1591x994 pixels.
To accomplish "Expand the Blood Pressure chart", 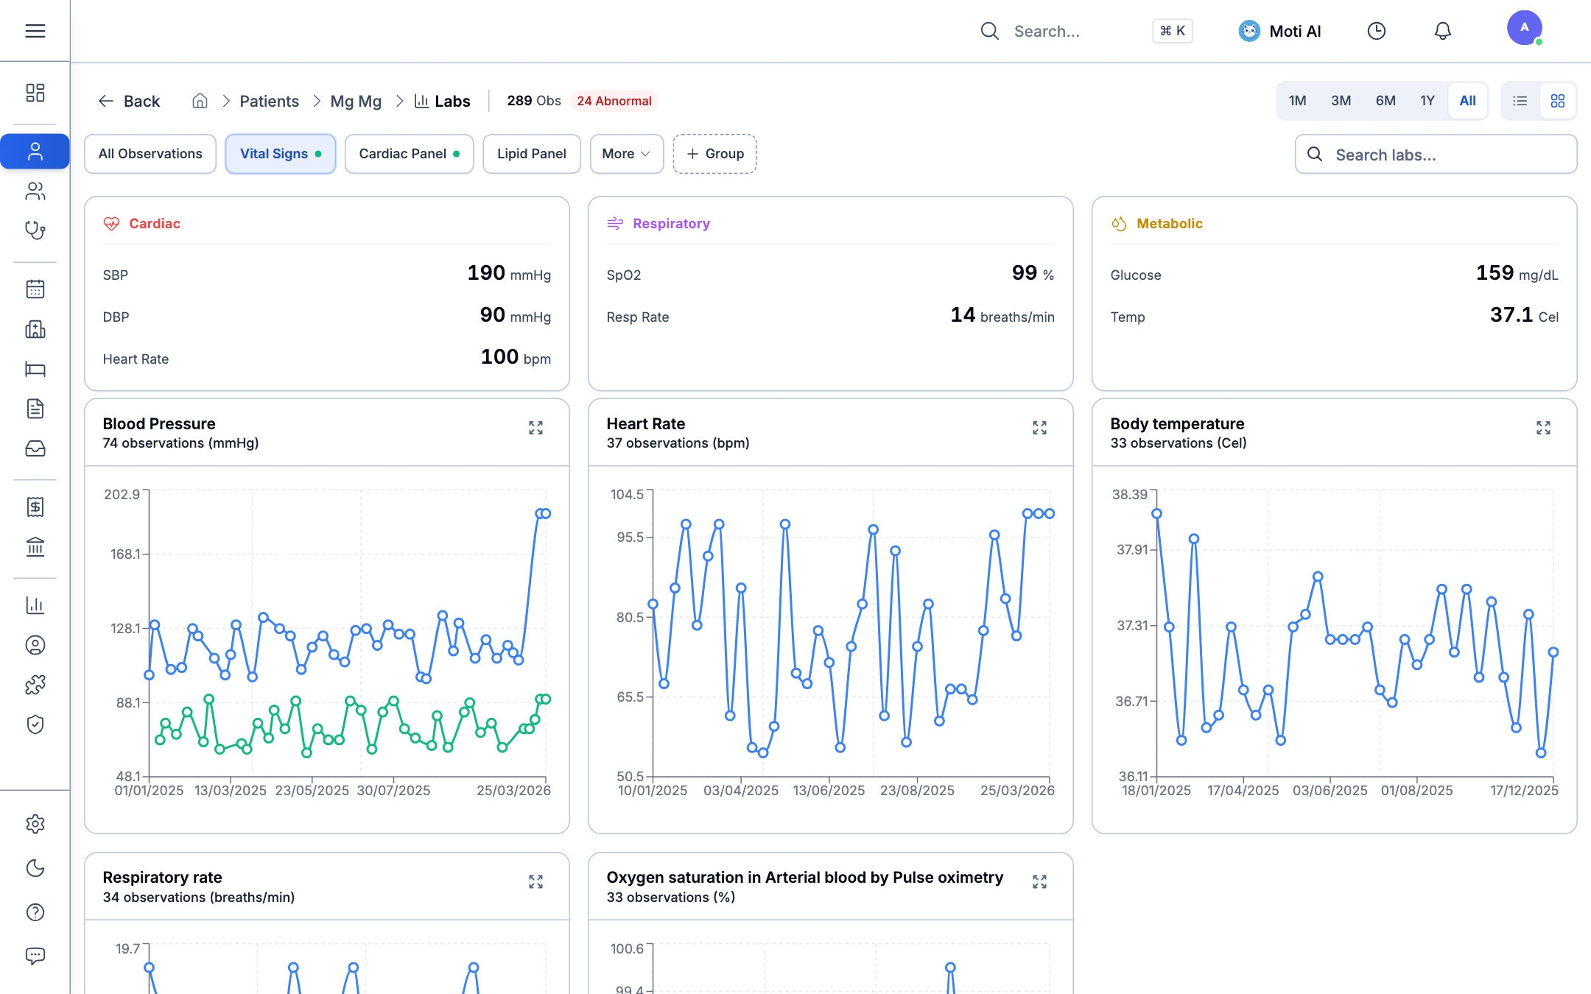I will pyautogui.click(x=535, y=428).
